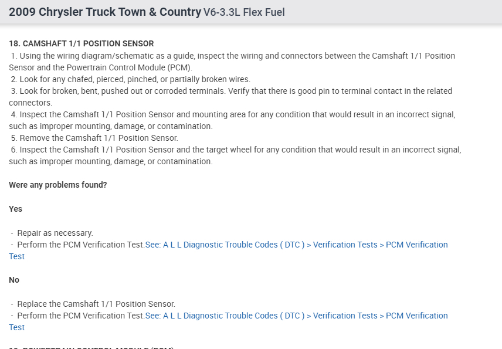Click 'Perform the PCM Verification Test.' text under Yes
Image resolution: width=502 pixels, height=349 pixels.
[x=80, y=245]
